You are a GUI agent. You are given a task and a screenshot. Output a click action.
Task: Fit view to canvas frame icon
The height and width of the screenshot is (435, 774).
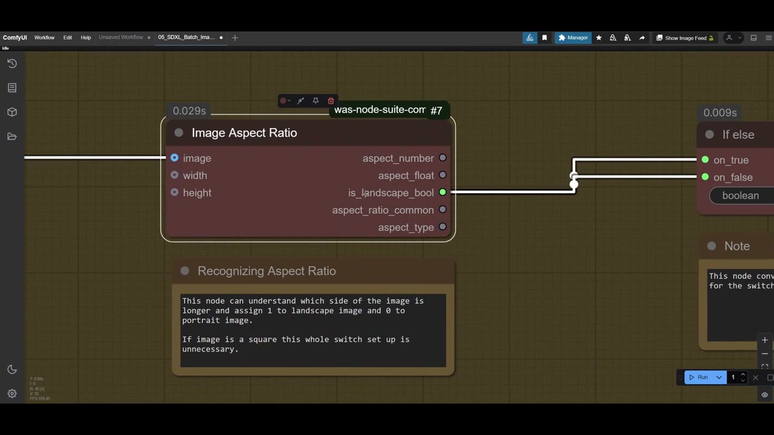click(x=765, y=366)
